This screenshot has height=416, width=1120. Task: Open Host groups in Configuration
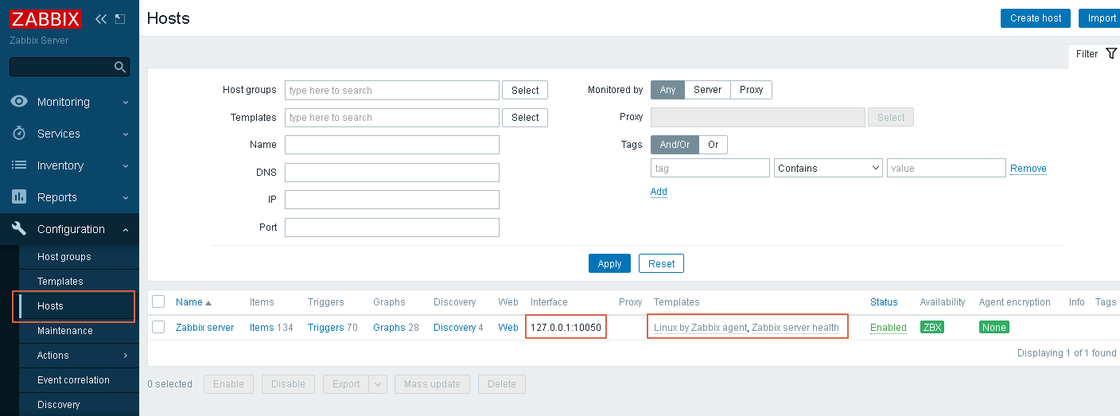tap(64, 257)
